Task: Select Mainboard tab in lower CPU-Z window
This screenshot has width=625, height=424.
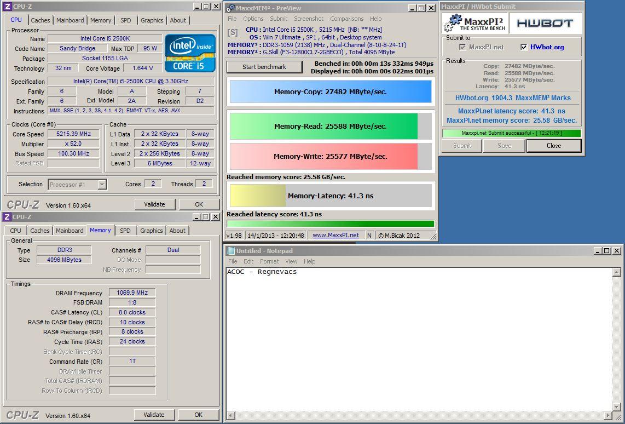Action: (x=70, y=231)
